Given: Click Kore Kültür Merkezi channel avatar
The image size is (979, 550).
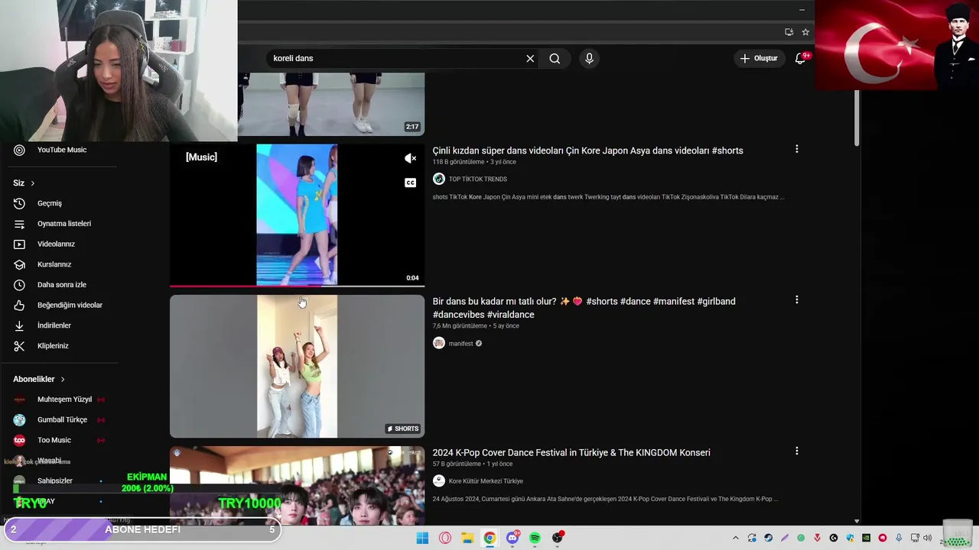Looking at the screenshot, I should pyautogui.click(x=439, y=480).
